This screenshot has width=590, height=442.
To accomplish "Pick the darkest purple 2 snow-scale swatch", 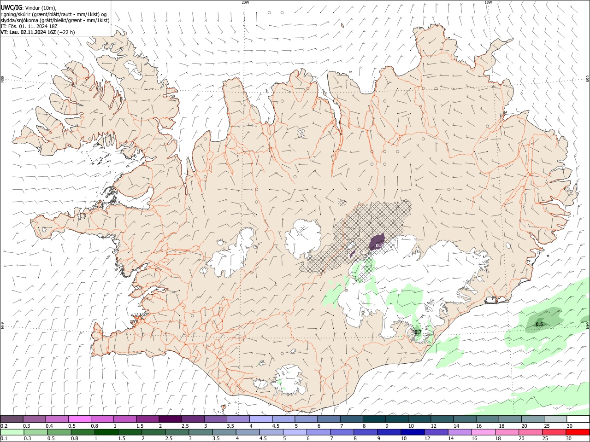I will click(170, 419).
